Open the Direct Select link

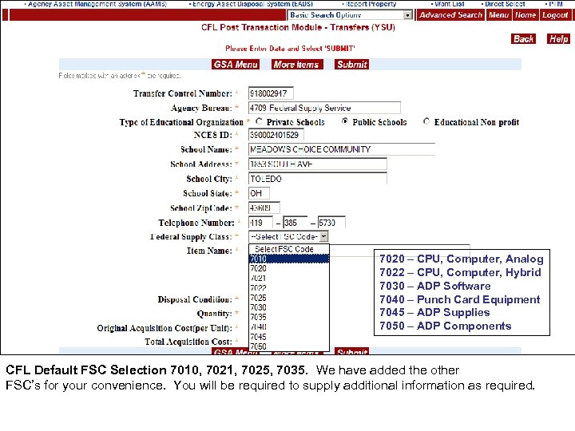pyautogui.click(x=505, y=4)
